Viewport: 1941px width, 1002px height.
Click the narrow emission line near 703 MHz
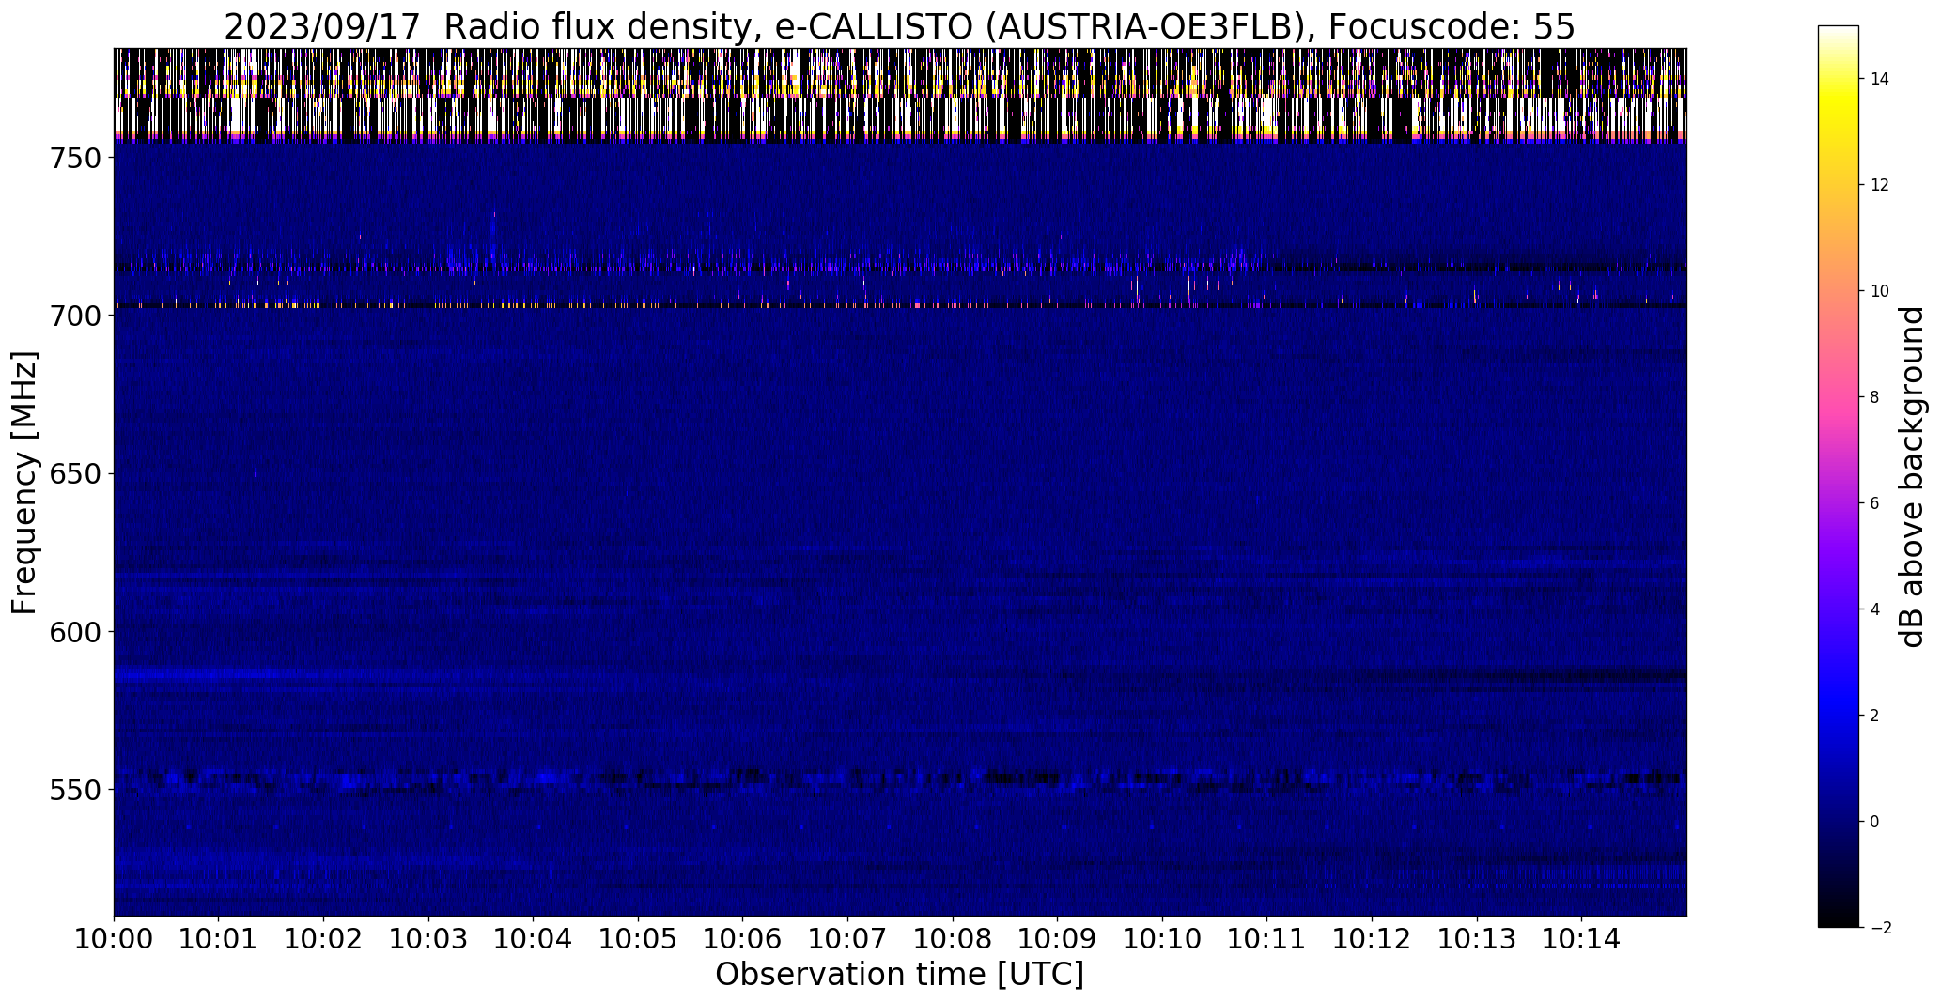point(900,305)
